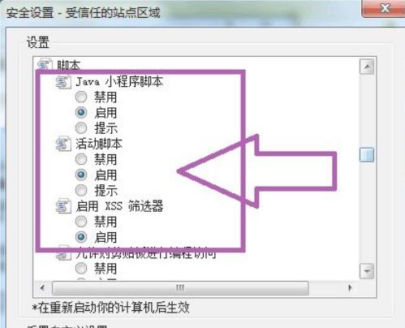
Task: Click the horizontal scrollbar right arrow
Action: [351, 288]
